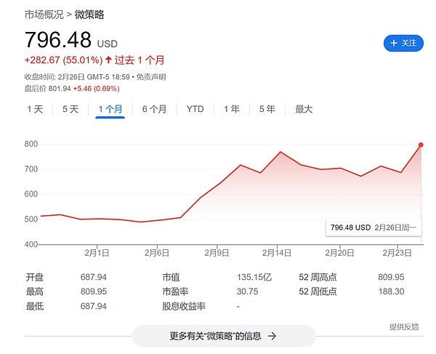436x354 pixels.
Task: Switch the chart to YTD
Action: point(195,109)
